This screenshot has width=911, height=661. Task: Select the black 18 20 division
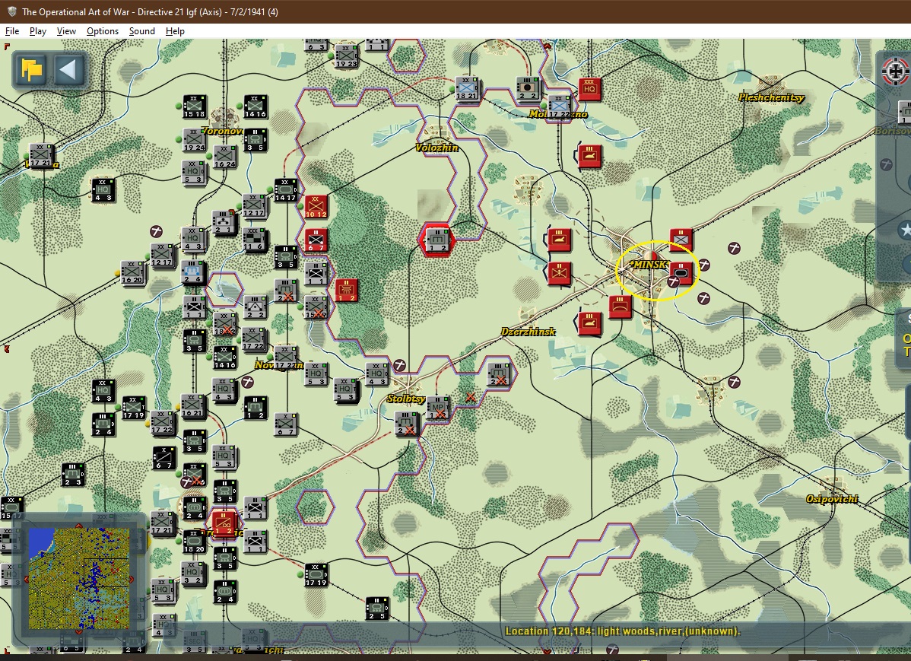(195, 542)
